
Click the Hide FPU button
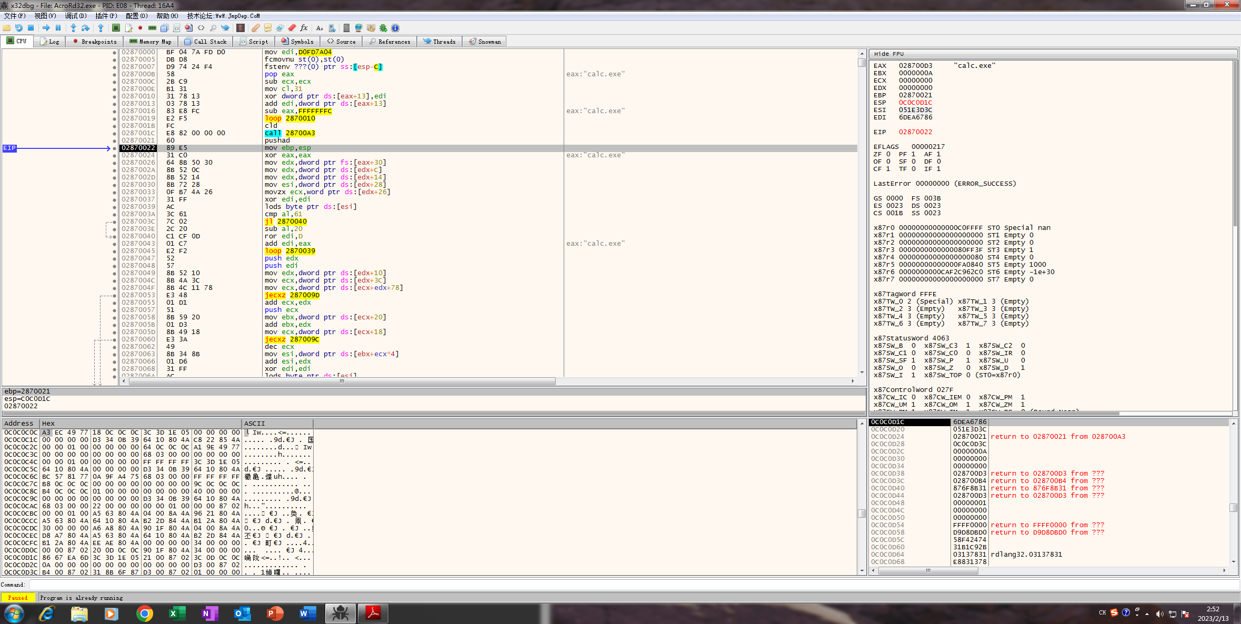click(x=1053, y=54)
